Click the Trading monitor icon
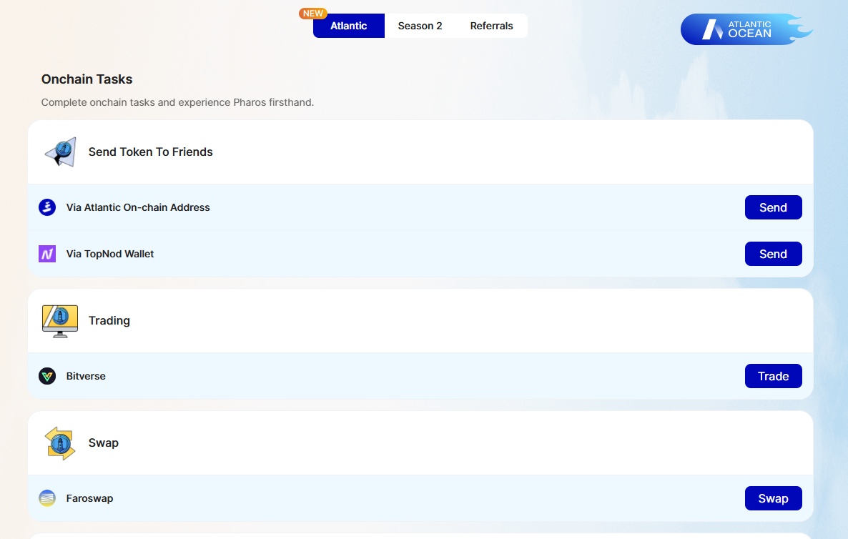 tap(60, 320)
